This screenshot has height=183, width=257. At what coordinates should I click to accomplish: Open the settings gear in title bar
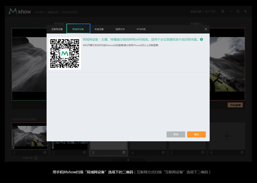coord(223,11)
